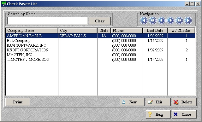Print the payee list

[18, 102]
